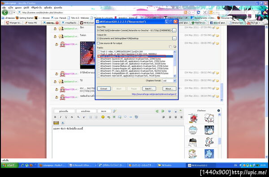Open the back history dropdown arrow
Viewport: 269px width, 177px height.
click(14, 13)
